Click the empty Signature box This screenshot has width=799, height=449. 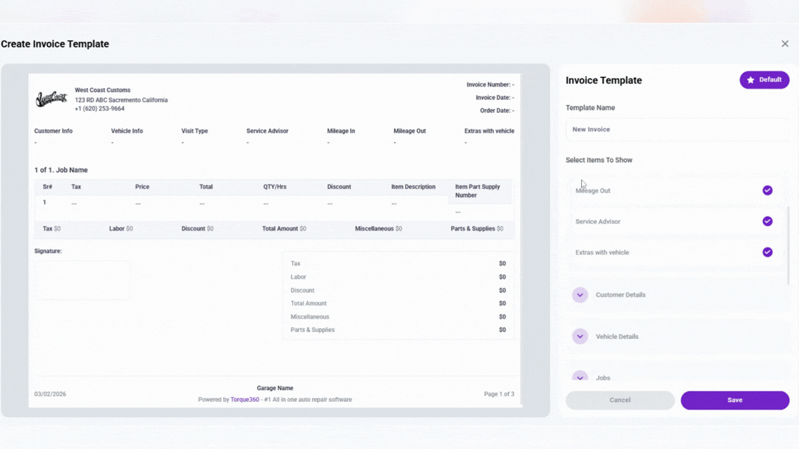[x=82, y=280]
